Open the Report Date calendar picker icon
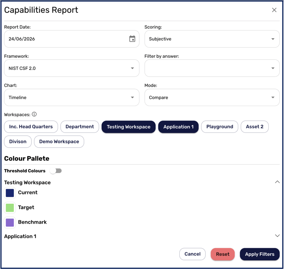The image size is (284, 269). 132,39
